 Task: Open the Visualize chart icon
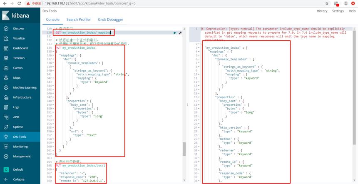6,38
